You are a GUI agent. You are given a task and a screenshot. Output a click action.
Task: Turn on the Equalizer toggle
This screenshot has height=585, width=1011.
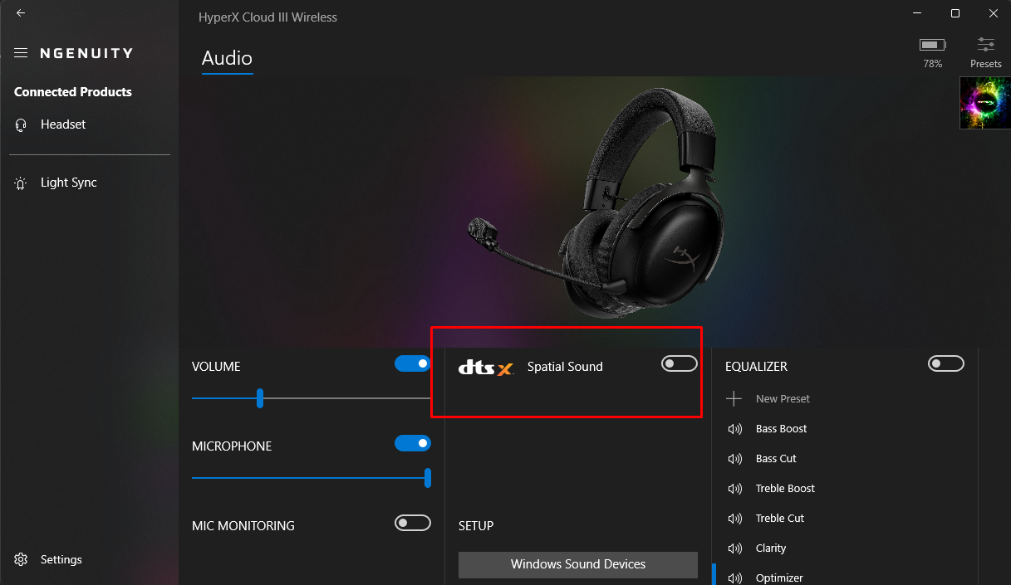946,363
